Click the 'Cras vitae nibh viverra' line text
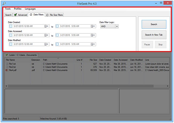174x123 pixels. click(x=157, y=67)
